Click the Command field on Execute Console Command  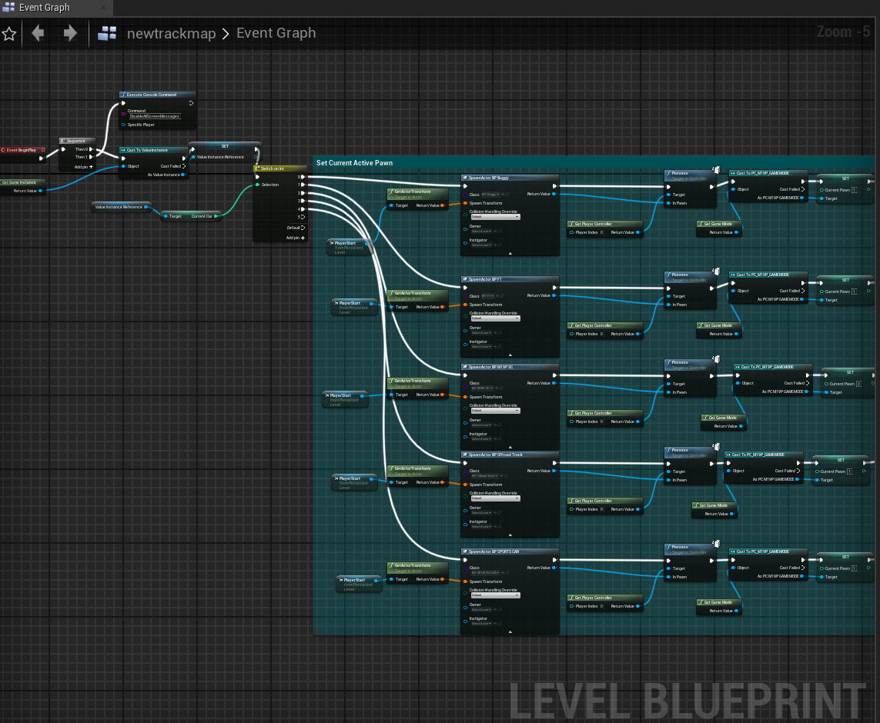click(154, 116)
